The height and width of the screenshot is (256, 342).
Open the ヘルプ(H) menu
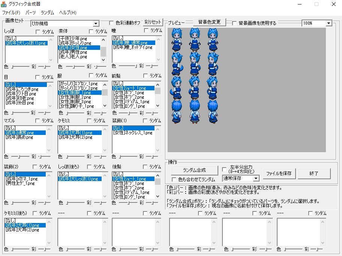tap(67, 13)
